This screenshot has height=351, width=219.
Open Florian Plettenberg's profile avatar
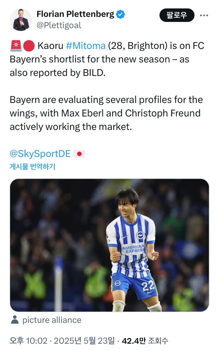pos(21,20)
